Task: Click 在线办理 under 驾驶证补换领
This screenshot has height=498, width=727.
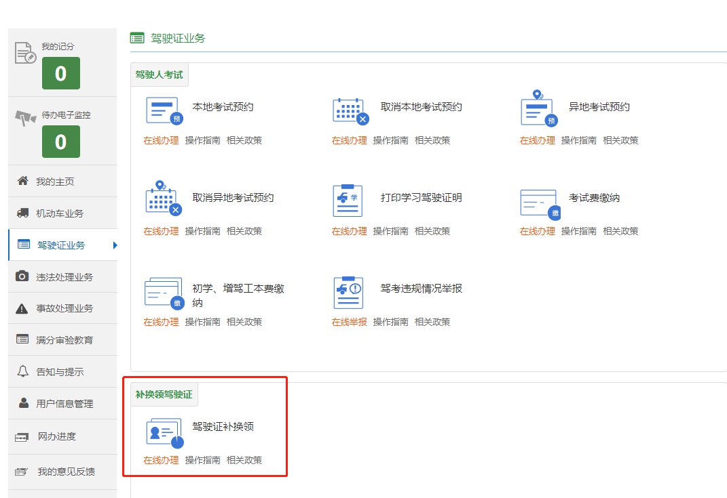Action: point(161,460)
